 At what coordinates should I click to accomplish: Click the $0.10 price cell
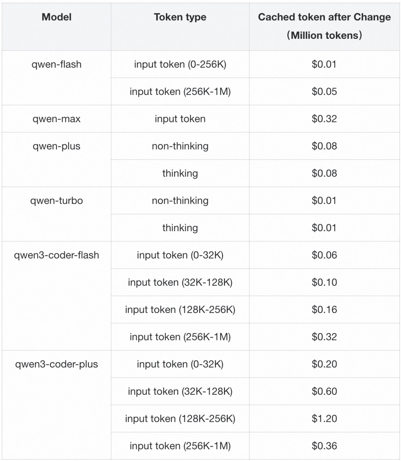pyautogui.click(x=324, y=282)
